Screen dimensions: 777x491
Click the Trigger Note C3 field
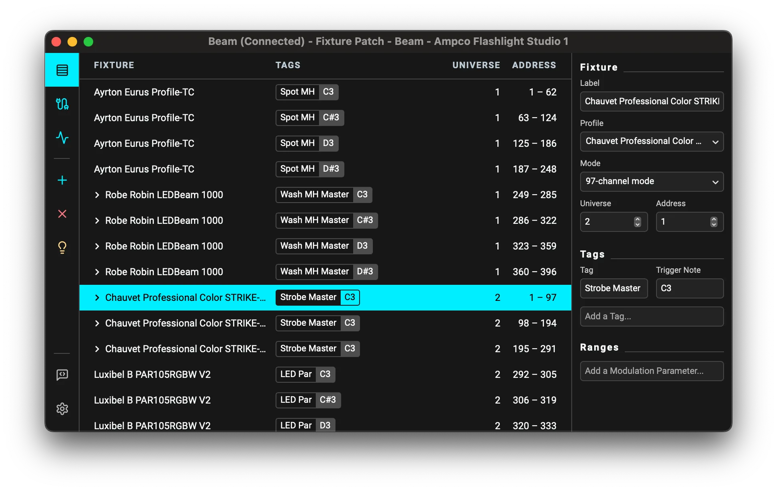click(x=689, y=288)
